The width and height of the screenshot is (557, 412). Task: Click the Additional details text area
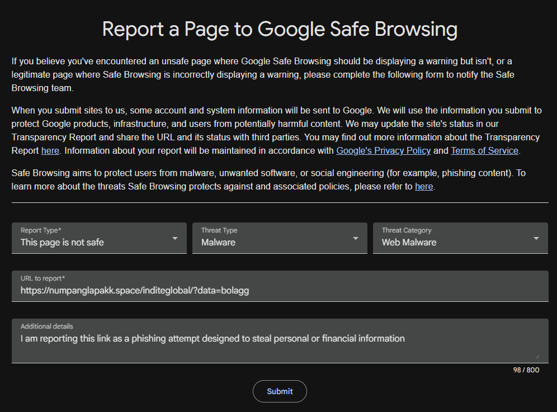(280, 340)
